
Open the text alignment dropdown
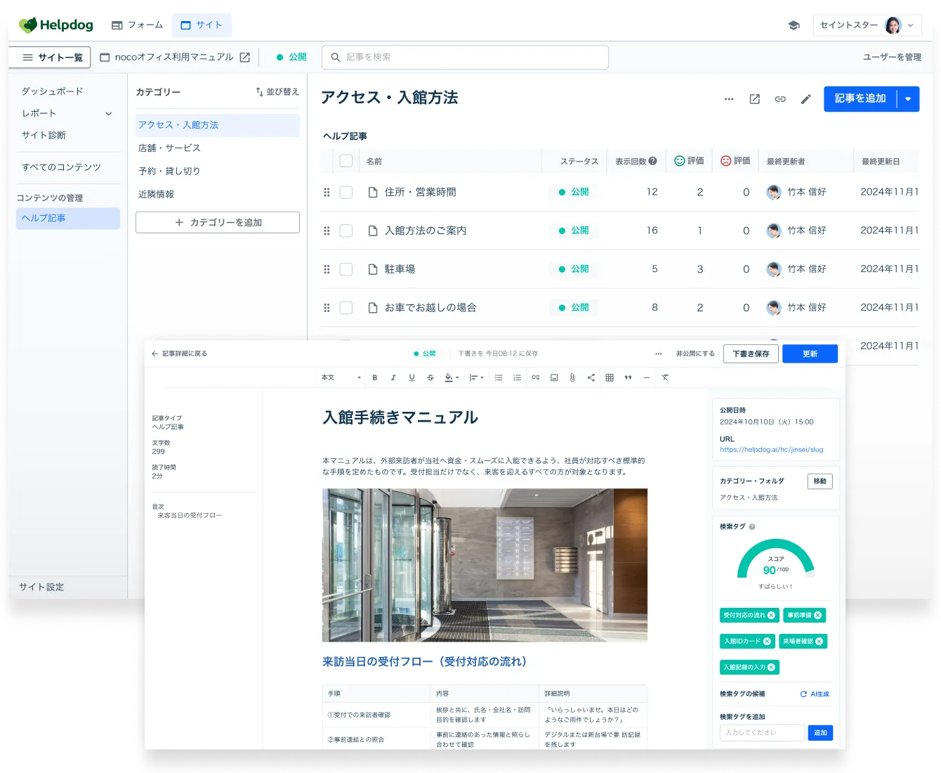(477, 378)
